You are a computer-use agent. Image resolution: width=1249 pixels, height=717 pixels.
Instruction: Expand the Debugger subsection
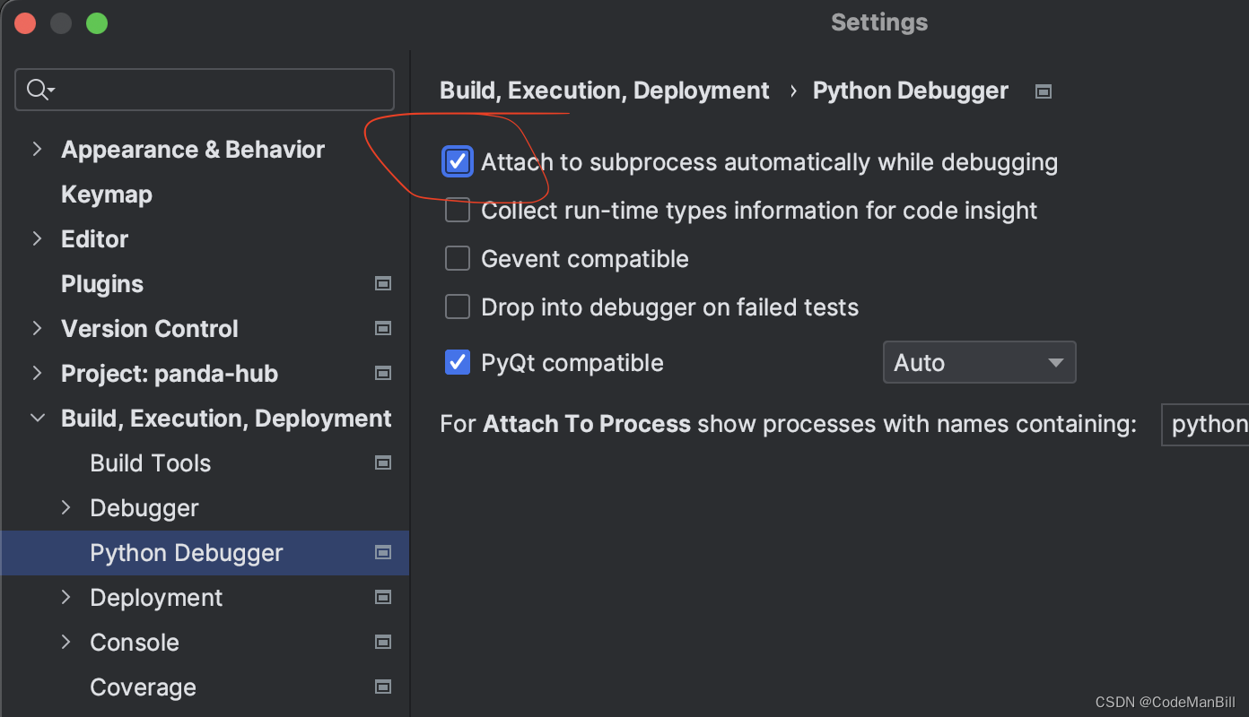pyautogui.click(x=66, y=507)
